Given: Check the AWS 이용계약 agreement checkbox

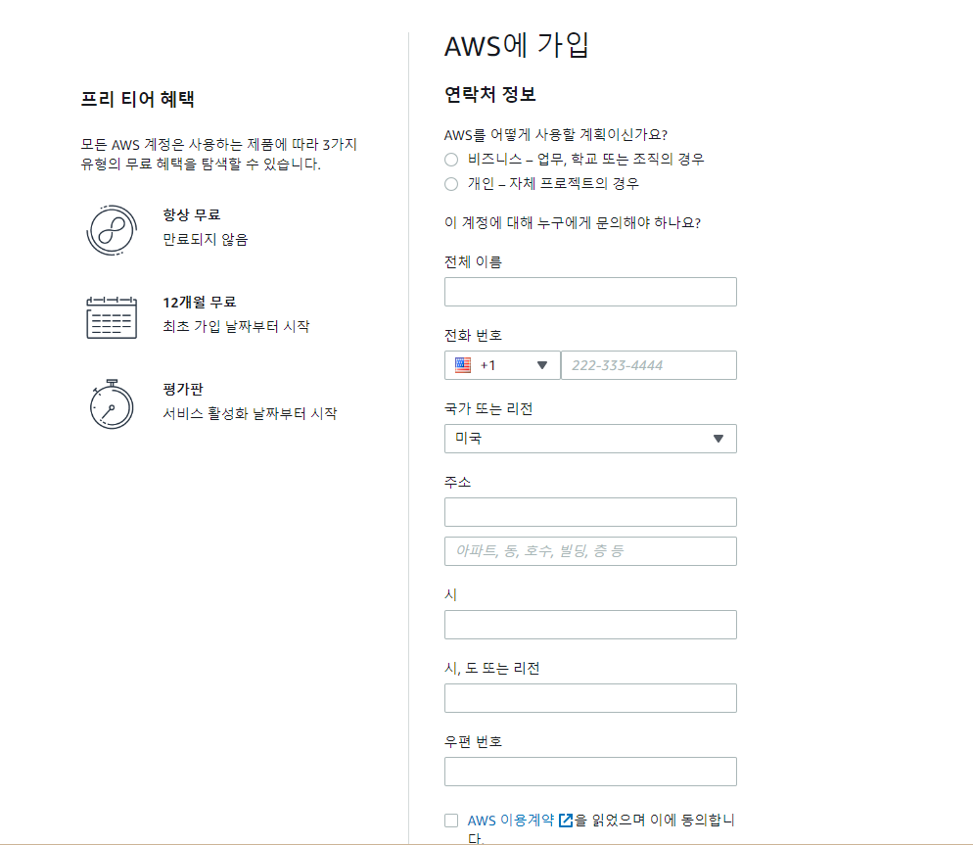Looking at the screenshot, I should [451, 821].
